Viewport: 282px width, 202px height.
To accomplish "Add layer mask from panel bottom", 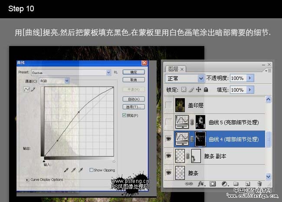I will point(213,184).
